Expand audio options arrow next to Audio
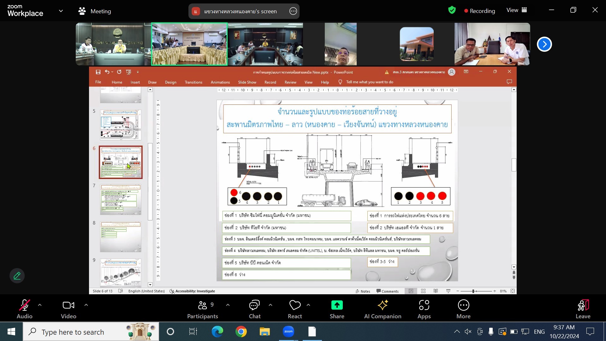 tap(40, 305)
